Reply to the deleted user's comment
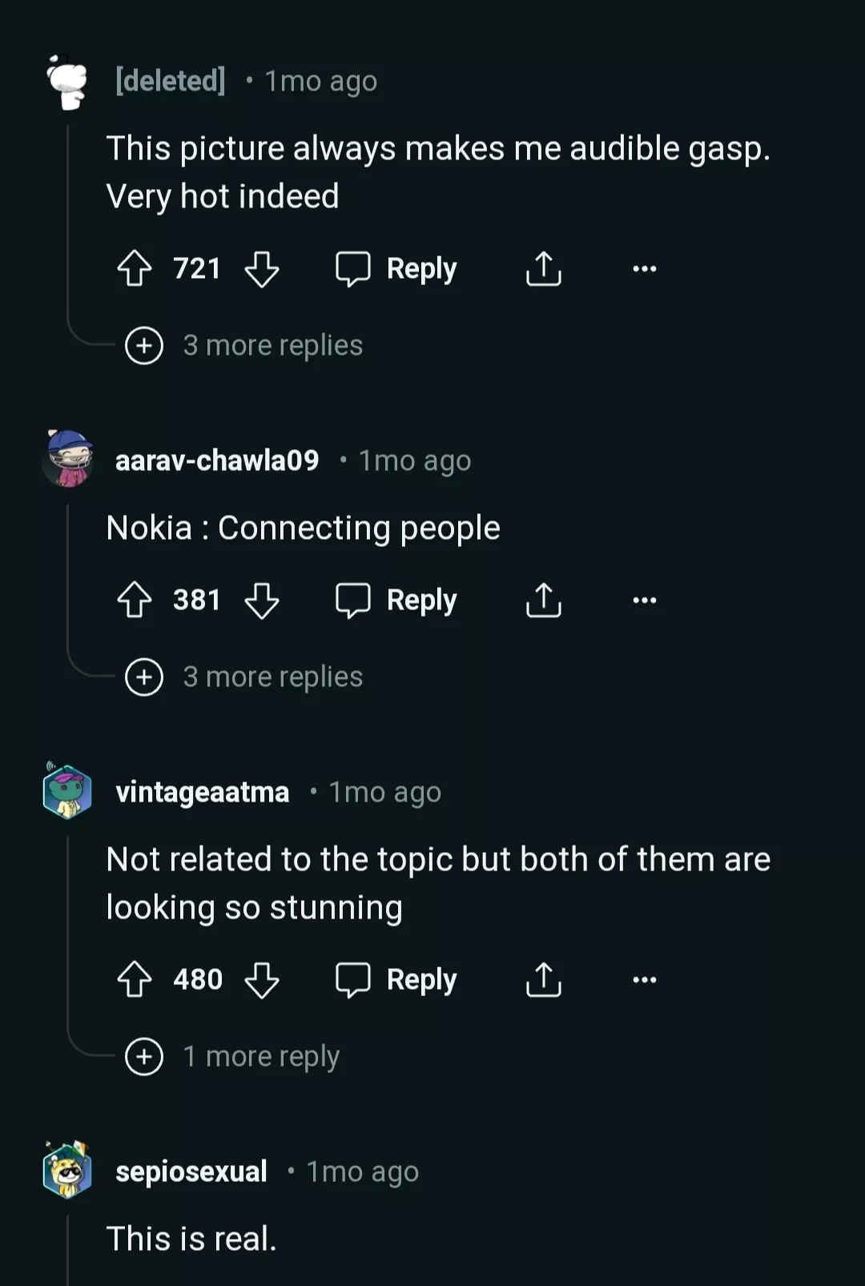Viewport: 865px width, 1286px height. pyautogui.click(x=397, y=268)
